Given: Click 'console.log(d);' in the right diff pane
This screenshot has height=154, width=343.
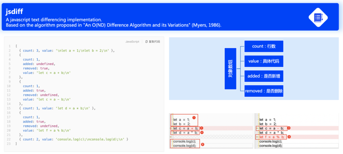Looking at the screenshot, I should click(271, 146).
